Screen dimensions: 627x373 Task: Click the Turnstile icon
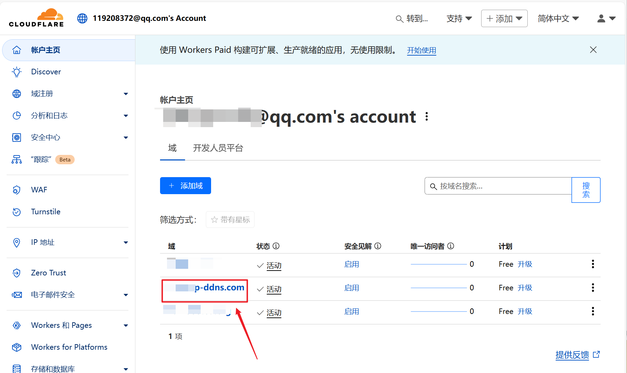coord(17,212)
